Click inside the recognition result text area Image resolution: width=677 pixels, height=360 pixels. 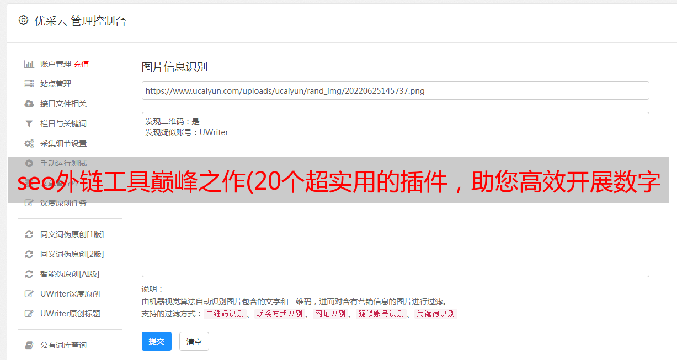[395, 195]
